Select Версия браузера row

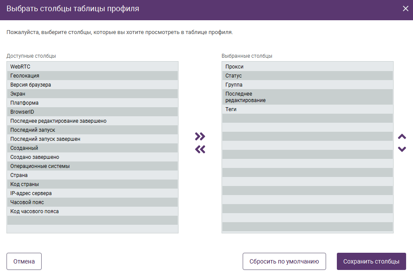(x=92, y=85)
